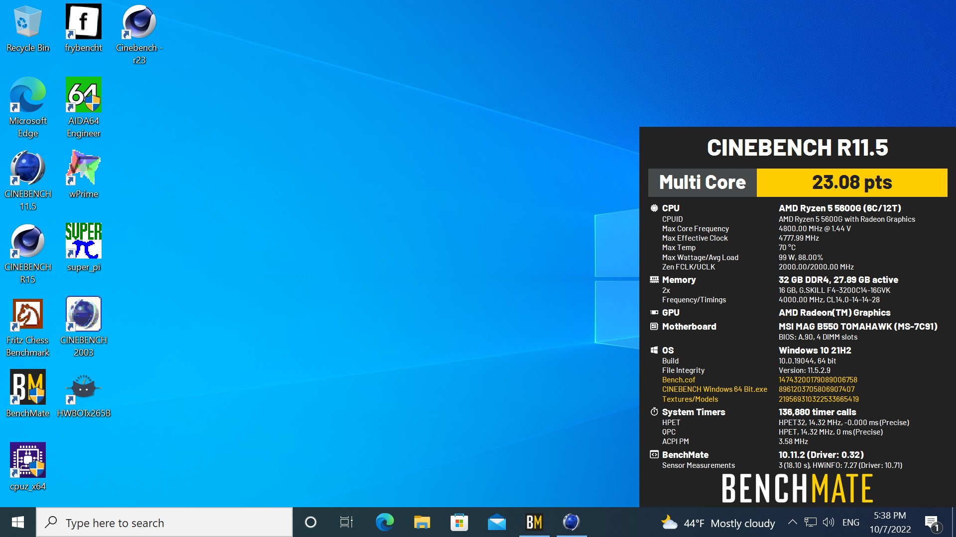Select CINEBENCH R15 desktop shortcut
The height and width of the screenshot is (537, 956).
pyautogui.click(x=28, y=254)
